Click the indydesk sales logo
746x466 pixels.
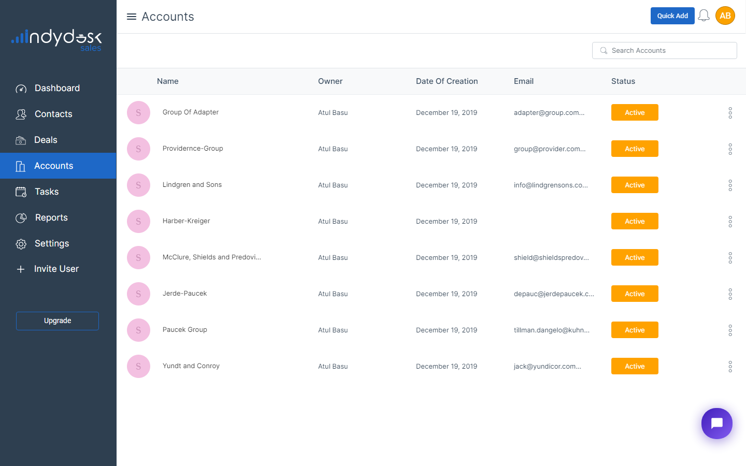57,40
